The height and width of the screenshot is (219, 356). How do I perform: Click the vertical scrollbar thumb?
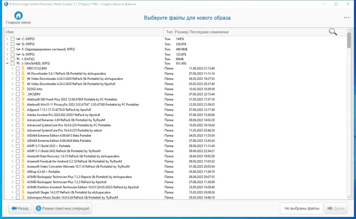coord(349,40)
